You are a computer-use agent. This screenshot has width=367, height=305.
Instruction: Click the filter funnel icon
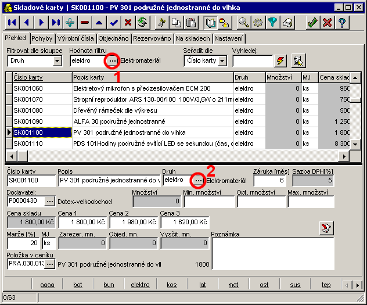[272, 23]
